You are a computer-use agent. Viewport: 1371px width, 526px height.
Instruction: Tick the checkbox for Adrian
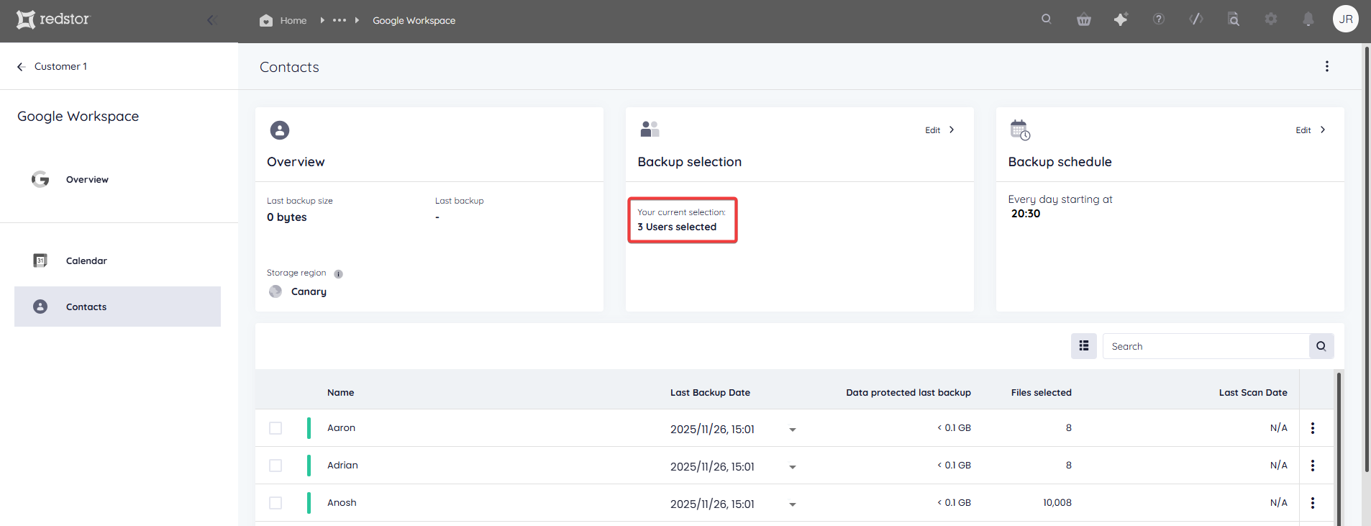point(275,466)
